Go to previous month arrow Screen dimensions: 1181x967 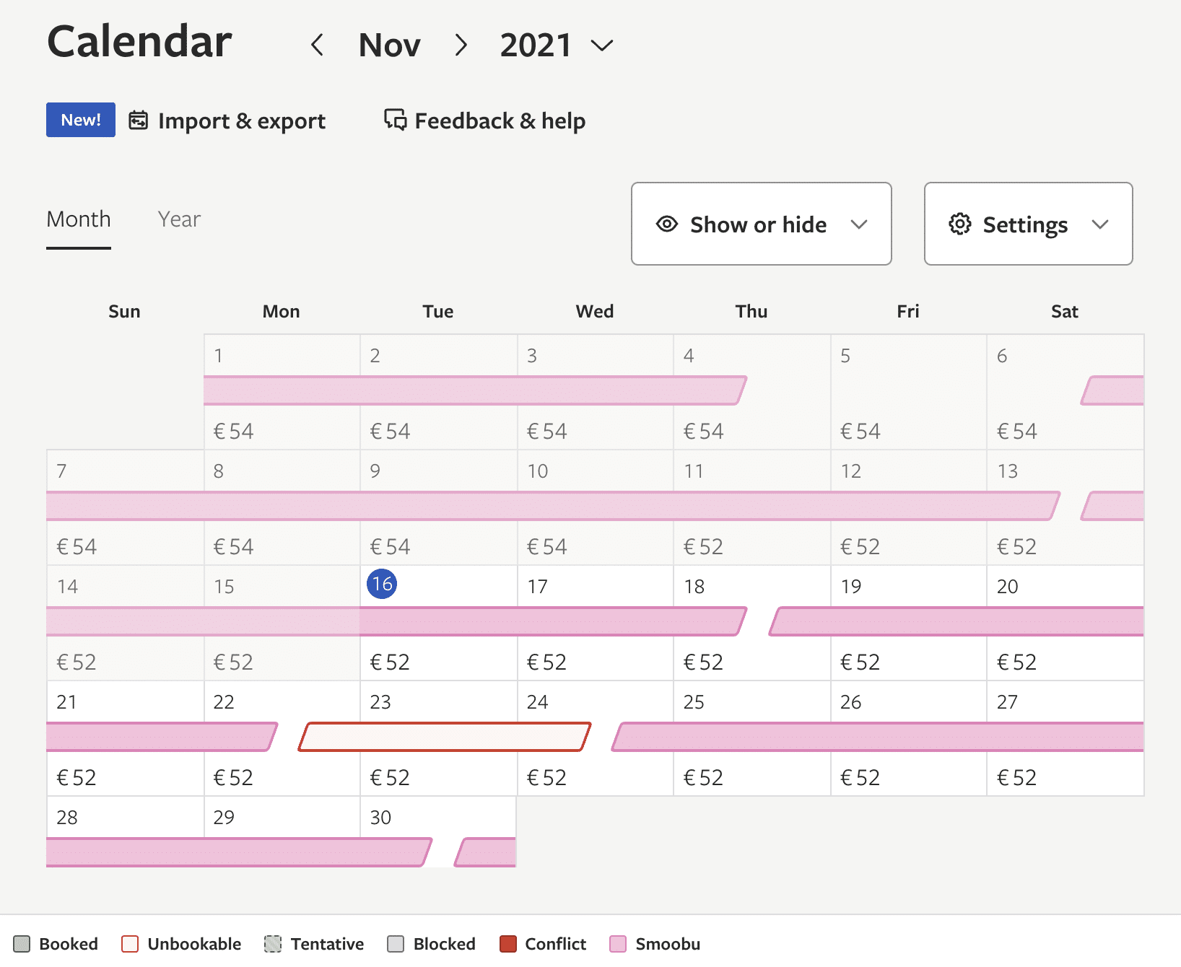(317, 45)
